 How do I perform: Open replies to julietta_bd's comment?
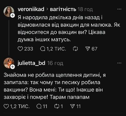[39, 106]
